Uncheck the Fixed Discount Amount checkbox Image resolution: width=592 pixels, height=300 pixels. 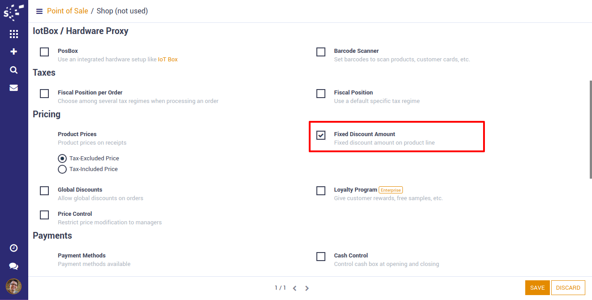point(321,135)
